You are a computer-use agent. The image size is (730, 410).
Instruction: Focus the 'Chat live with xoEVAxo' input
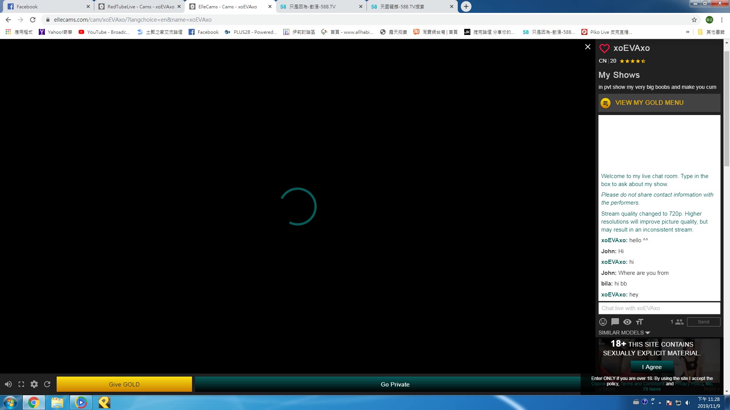pyautogui.click(x=659, y=308)
